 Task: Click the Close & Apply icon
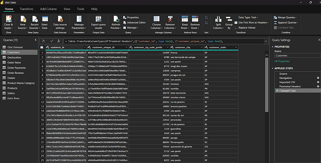(8, 20)
